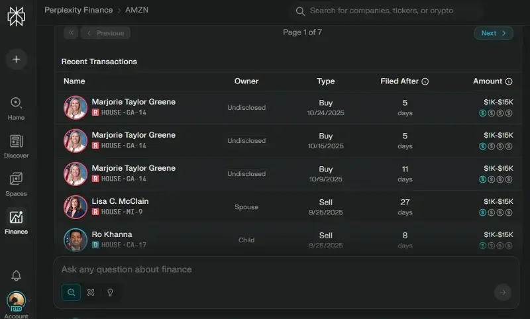This screenshot has width=530, height=319.
Task: Start a new thread with plus icon
Action: click(x=16, y=60)
